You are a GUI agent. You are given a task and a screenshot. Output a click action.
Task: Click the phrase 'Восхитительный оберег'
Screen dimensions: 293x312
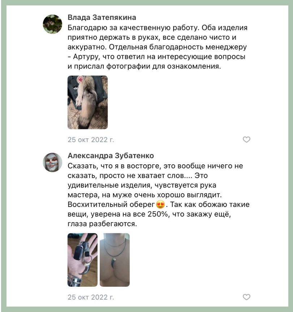click(x=111, y=204)
